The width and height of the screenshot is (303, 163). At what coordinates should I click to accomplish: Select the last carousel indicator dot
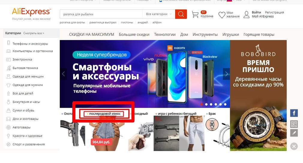tap(225, 104)
